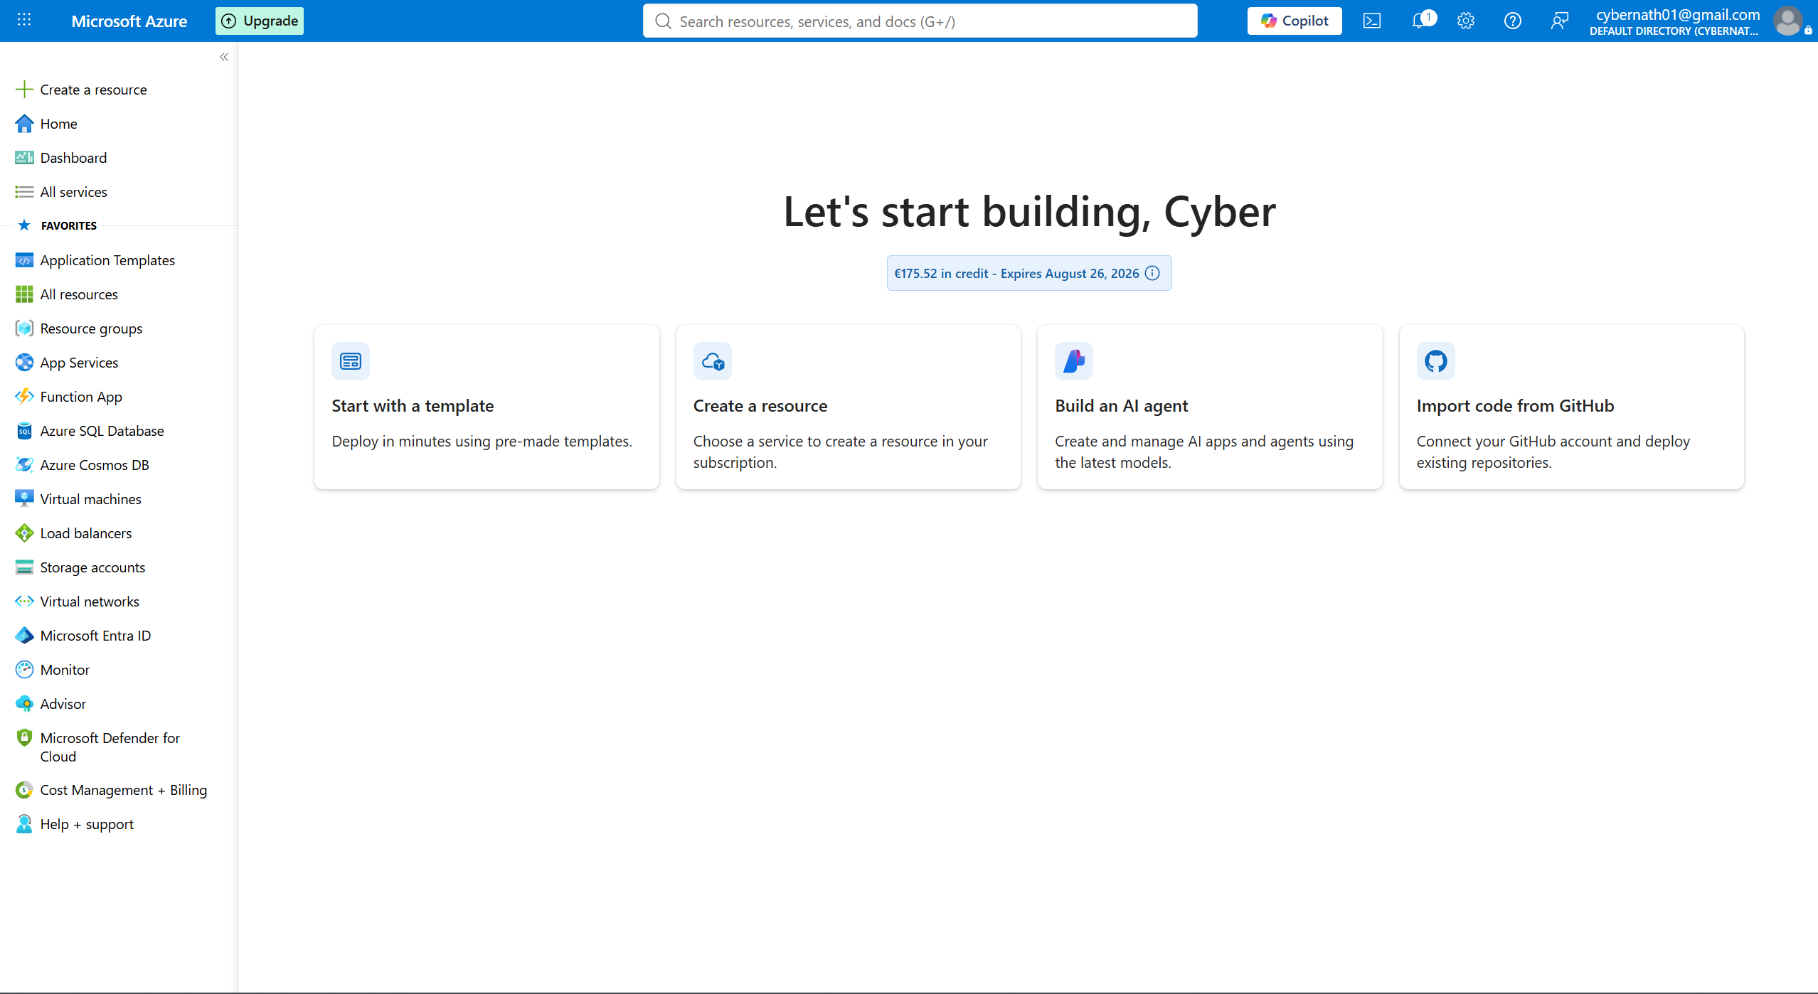Open the portal apps grid menu icon

24,20
